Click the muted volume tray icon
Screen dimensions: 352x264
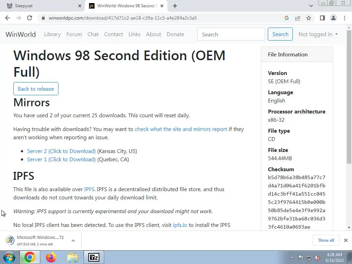(x=317, y=257)
